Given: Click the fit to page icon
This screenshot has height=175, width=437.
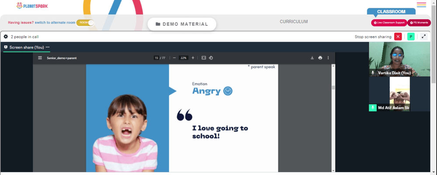Looking at the screenshot, I should [204, 58].
